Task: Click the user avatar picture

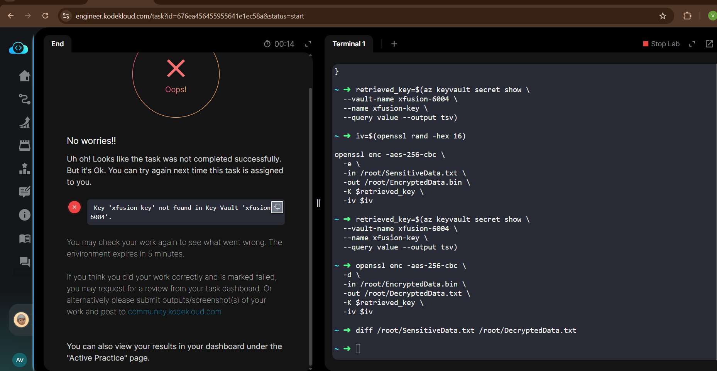Action: pyautogui.click(x=21, y=320)
